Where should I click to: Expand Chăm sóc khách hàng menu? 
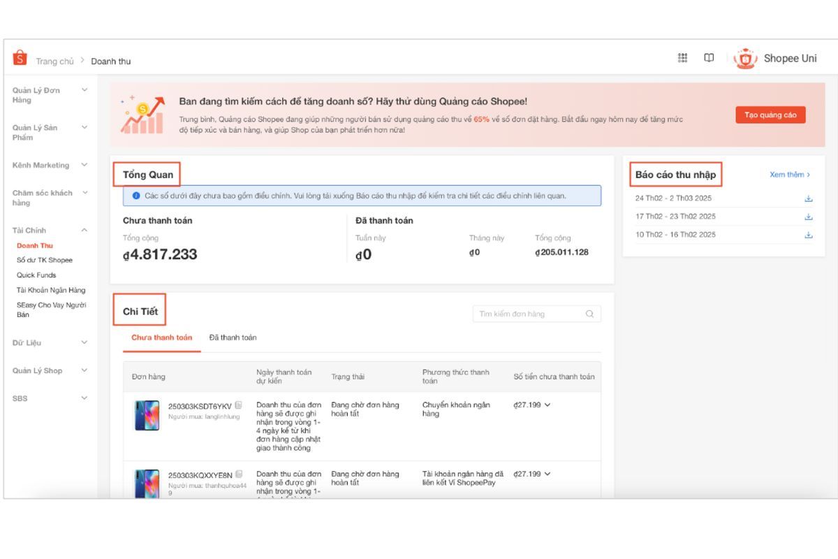click(84, 192)
